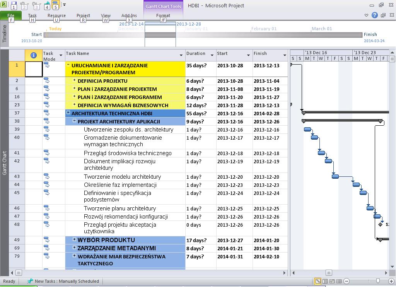Screen dimensions: 396x287
Task: Select the task 'Przegląd środowiska technicznego'
Action: (128, 153)
